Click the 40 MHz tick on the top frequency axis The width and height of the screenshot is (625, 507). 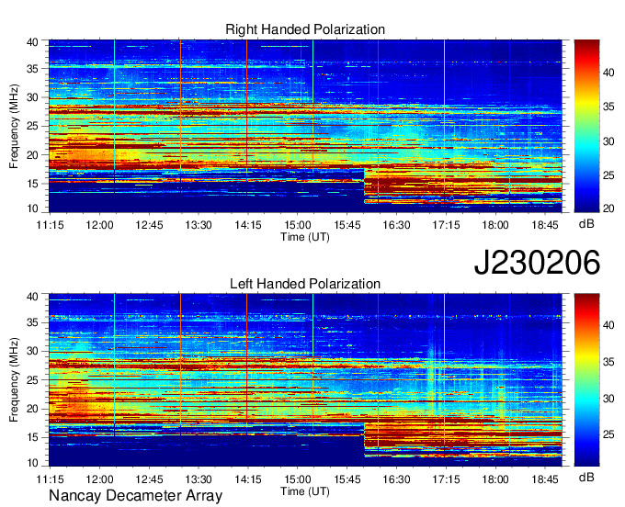click(32, 42)
